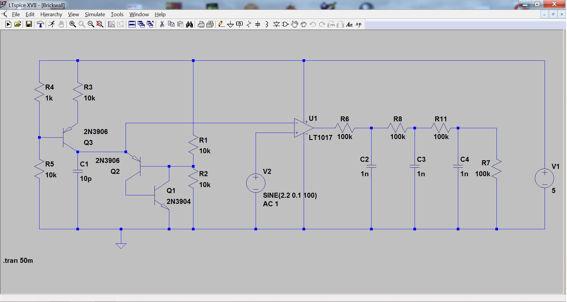The width and height of the screenshot is (567, 302).
Task: Minimize the inner Brickwall document window
Action: click(544, 14)
